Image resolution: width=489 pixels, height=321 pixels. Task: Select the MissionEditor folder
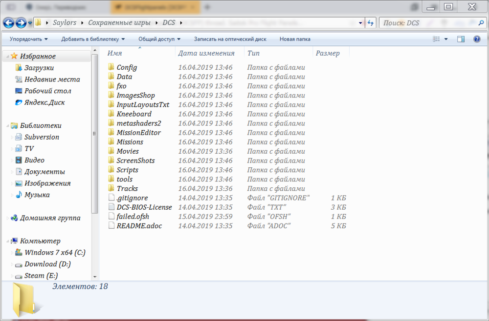(134, 132)
